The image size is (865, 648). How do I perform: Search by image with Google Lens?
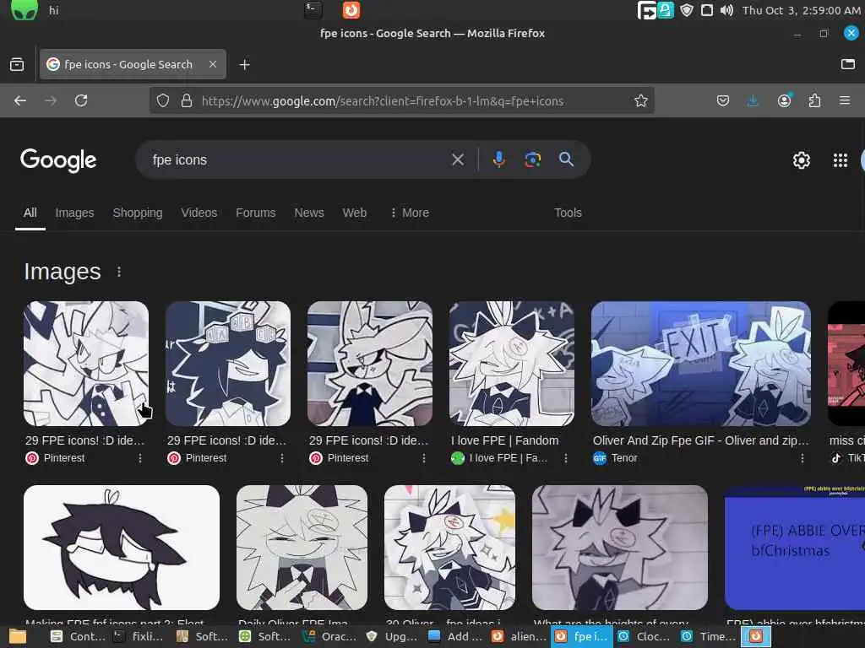coord(532,159)
